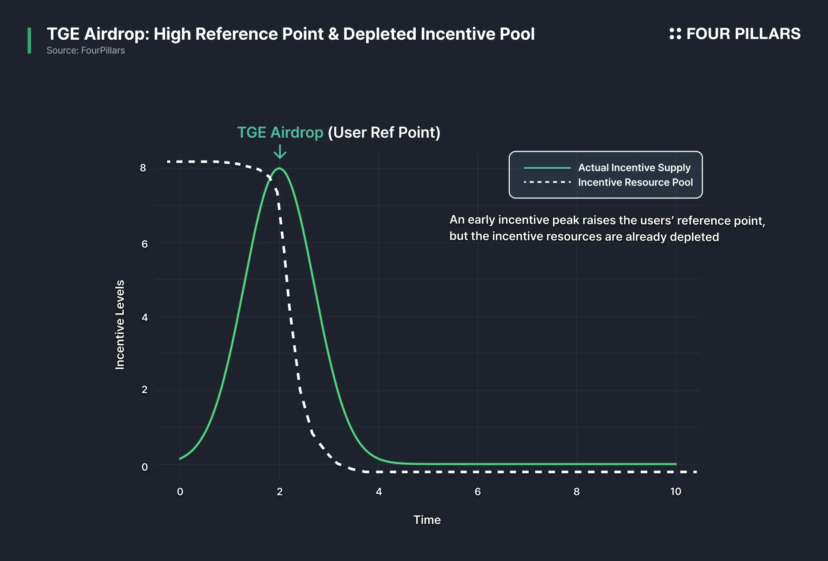
Task: Click the text line 'An early incentive peak raises the users' reference point,'
Action: (x=607, y=220)
